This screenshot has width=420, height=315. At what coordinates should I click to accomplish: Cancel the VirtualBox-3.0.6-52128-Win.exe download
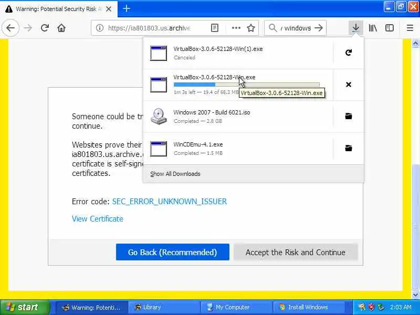[x=349, y=85]
